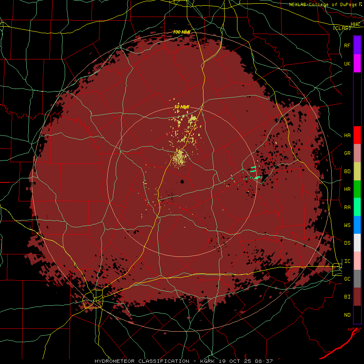The width and height of the screenshot is (364, 364).
Task: Click the IC light pink legend block
Action: (x=357, y=261)
